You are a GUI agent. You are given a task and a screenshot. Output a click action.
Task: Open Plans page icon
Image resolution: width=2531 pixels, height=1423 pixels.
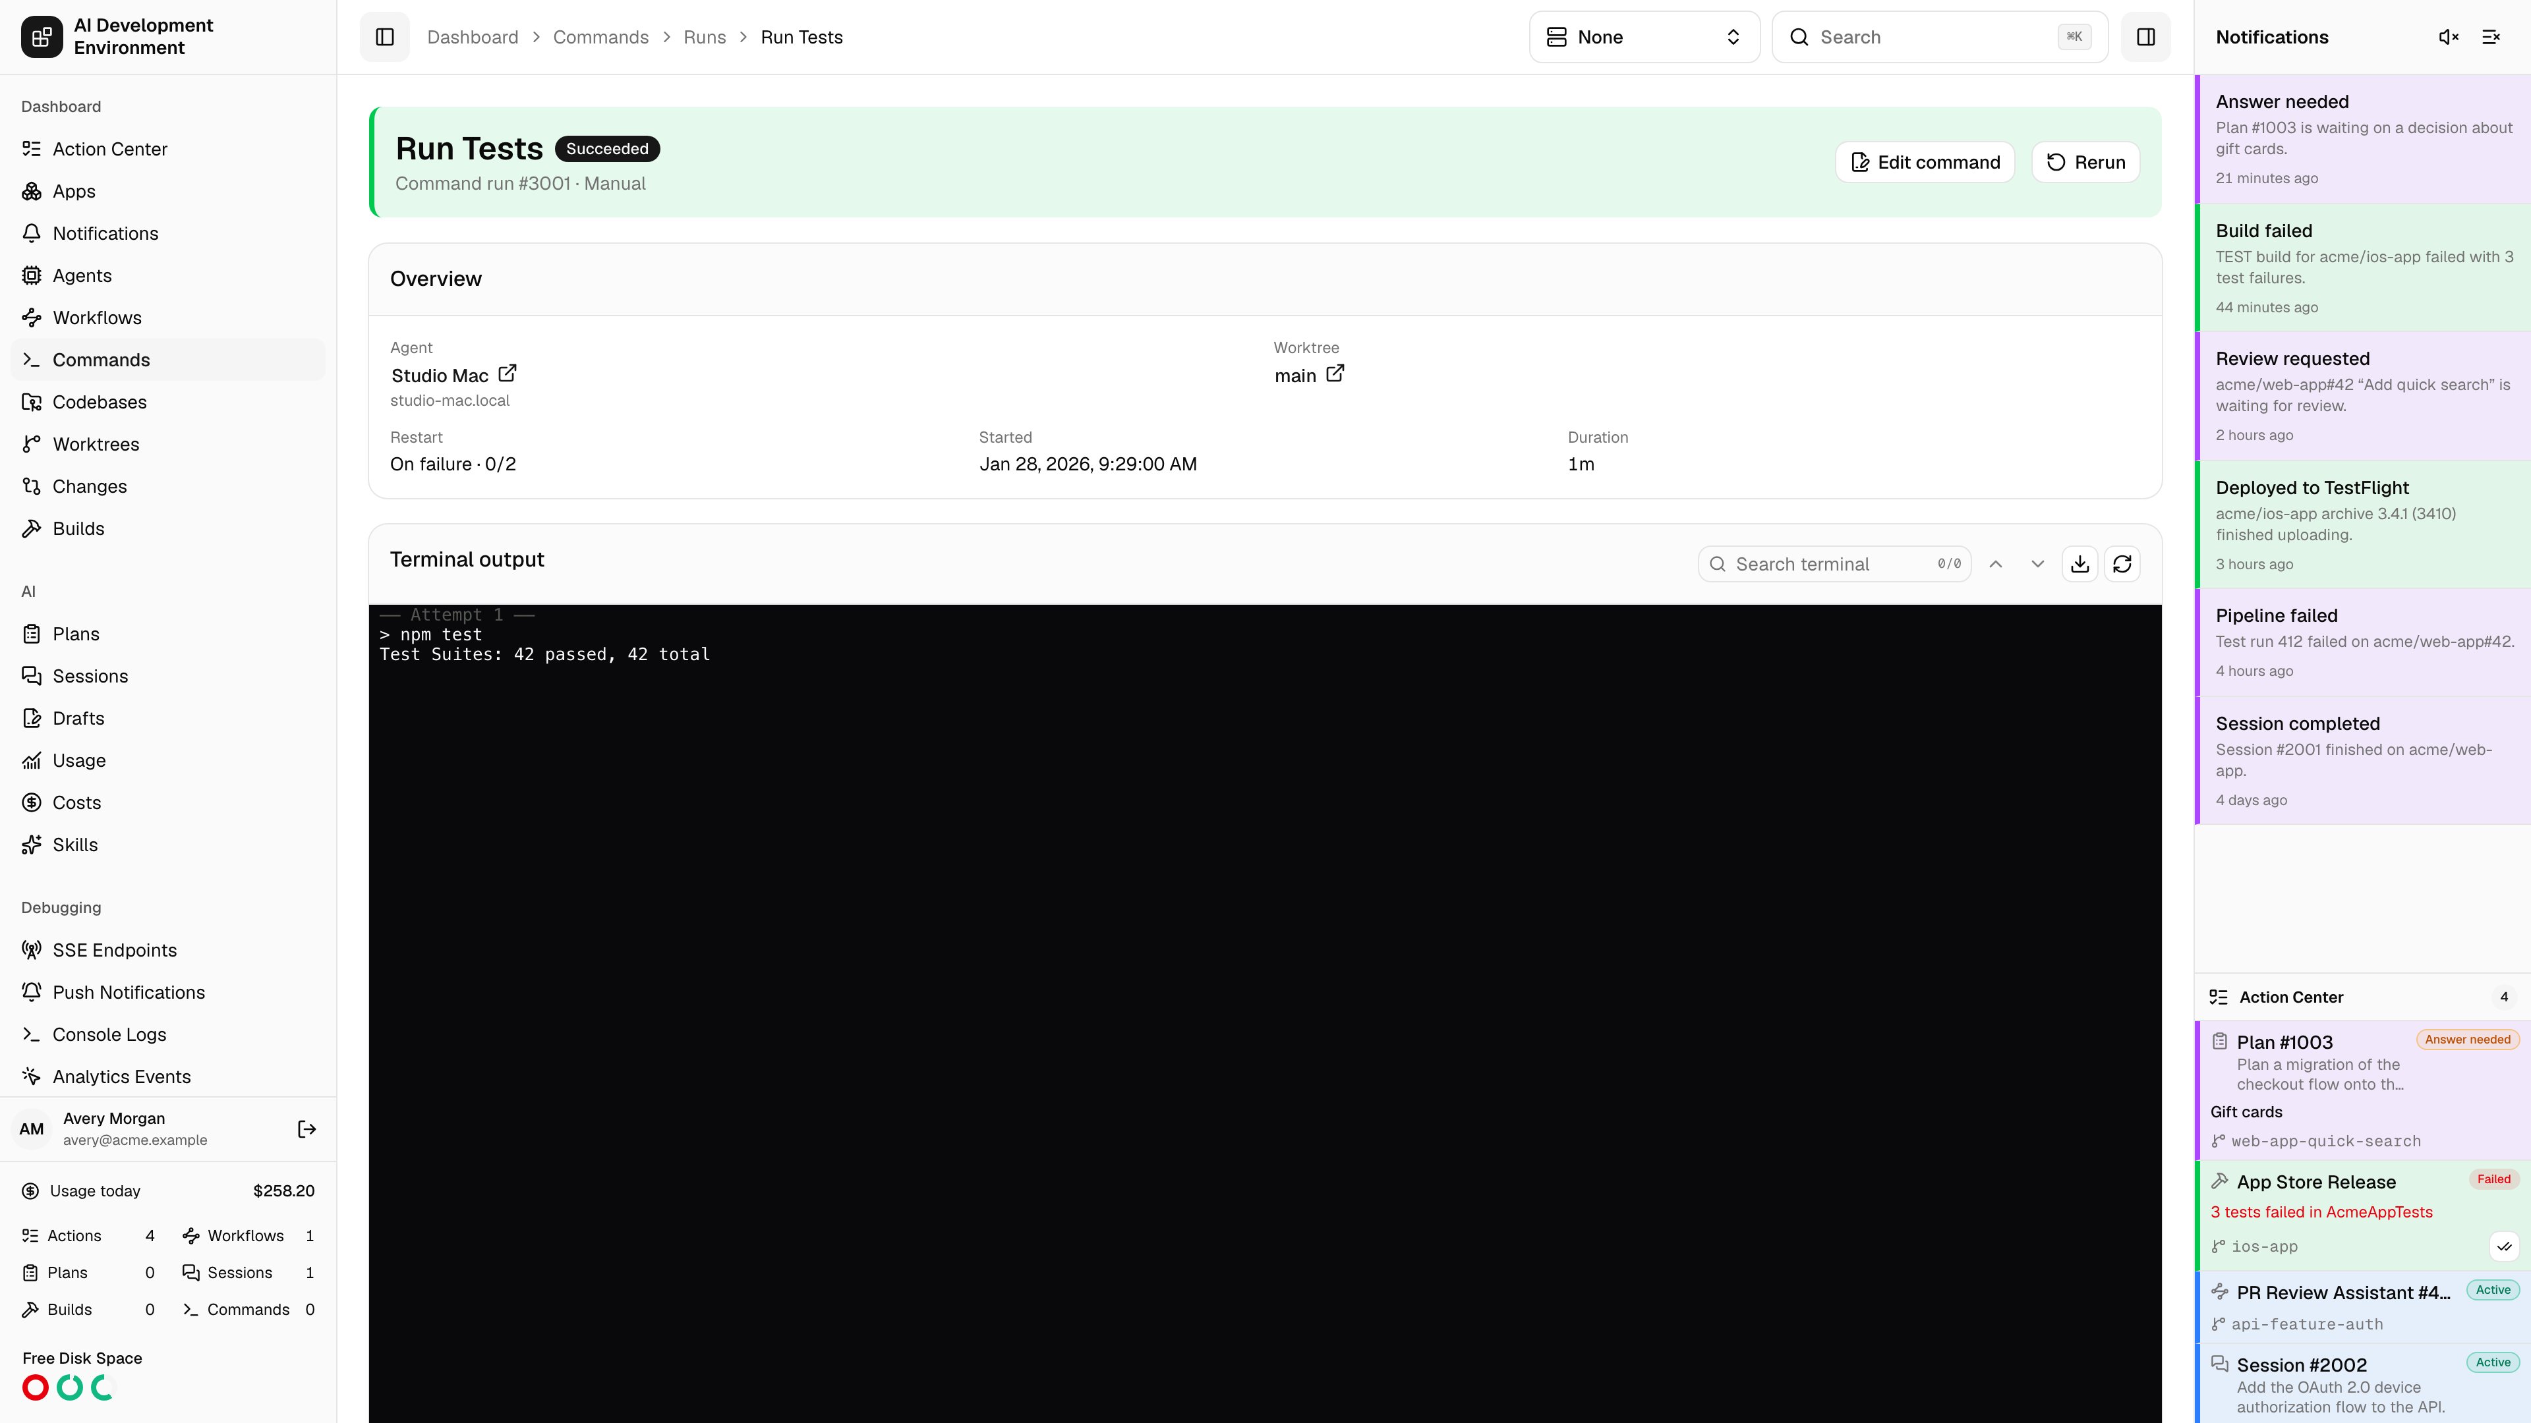[32, 634]
